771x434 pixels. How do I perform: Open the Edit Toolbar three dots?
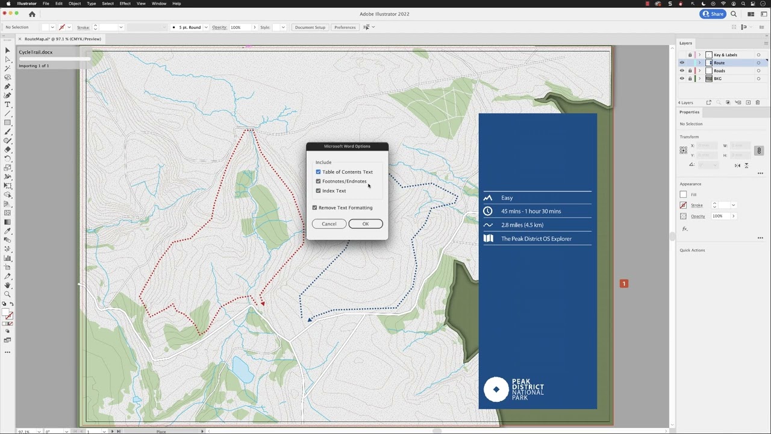[7, 352]
